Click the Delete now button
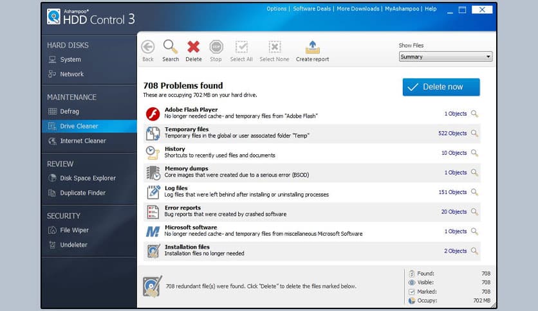This screenshot has height=311, width=538. (x=441, y=87)
